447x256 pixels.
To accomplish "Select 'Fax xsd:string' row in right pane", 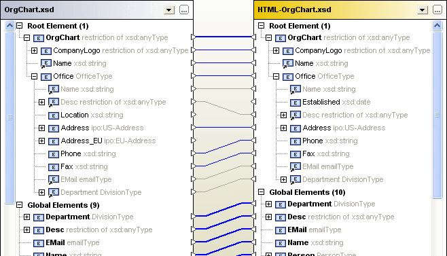I will pos(326,153).
